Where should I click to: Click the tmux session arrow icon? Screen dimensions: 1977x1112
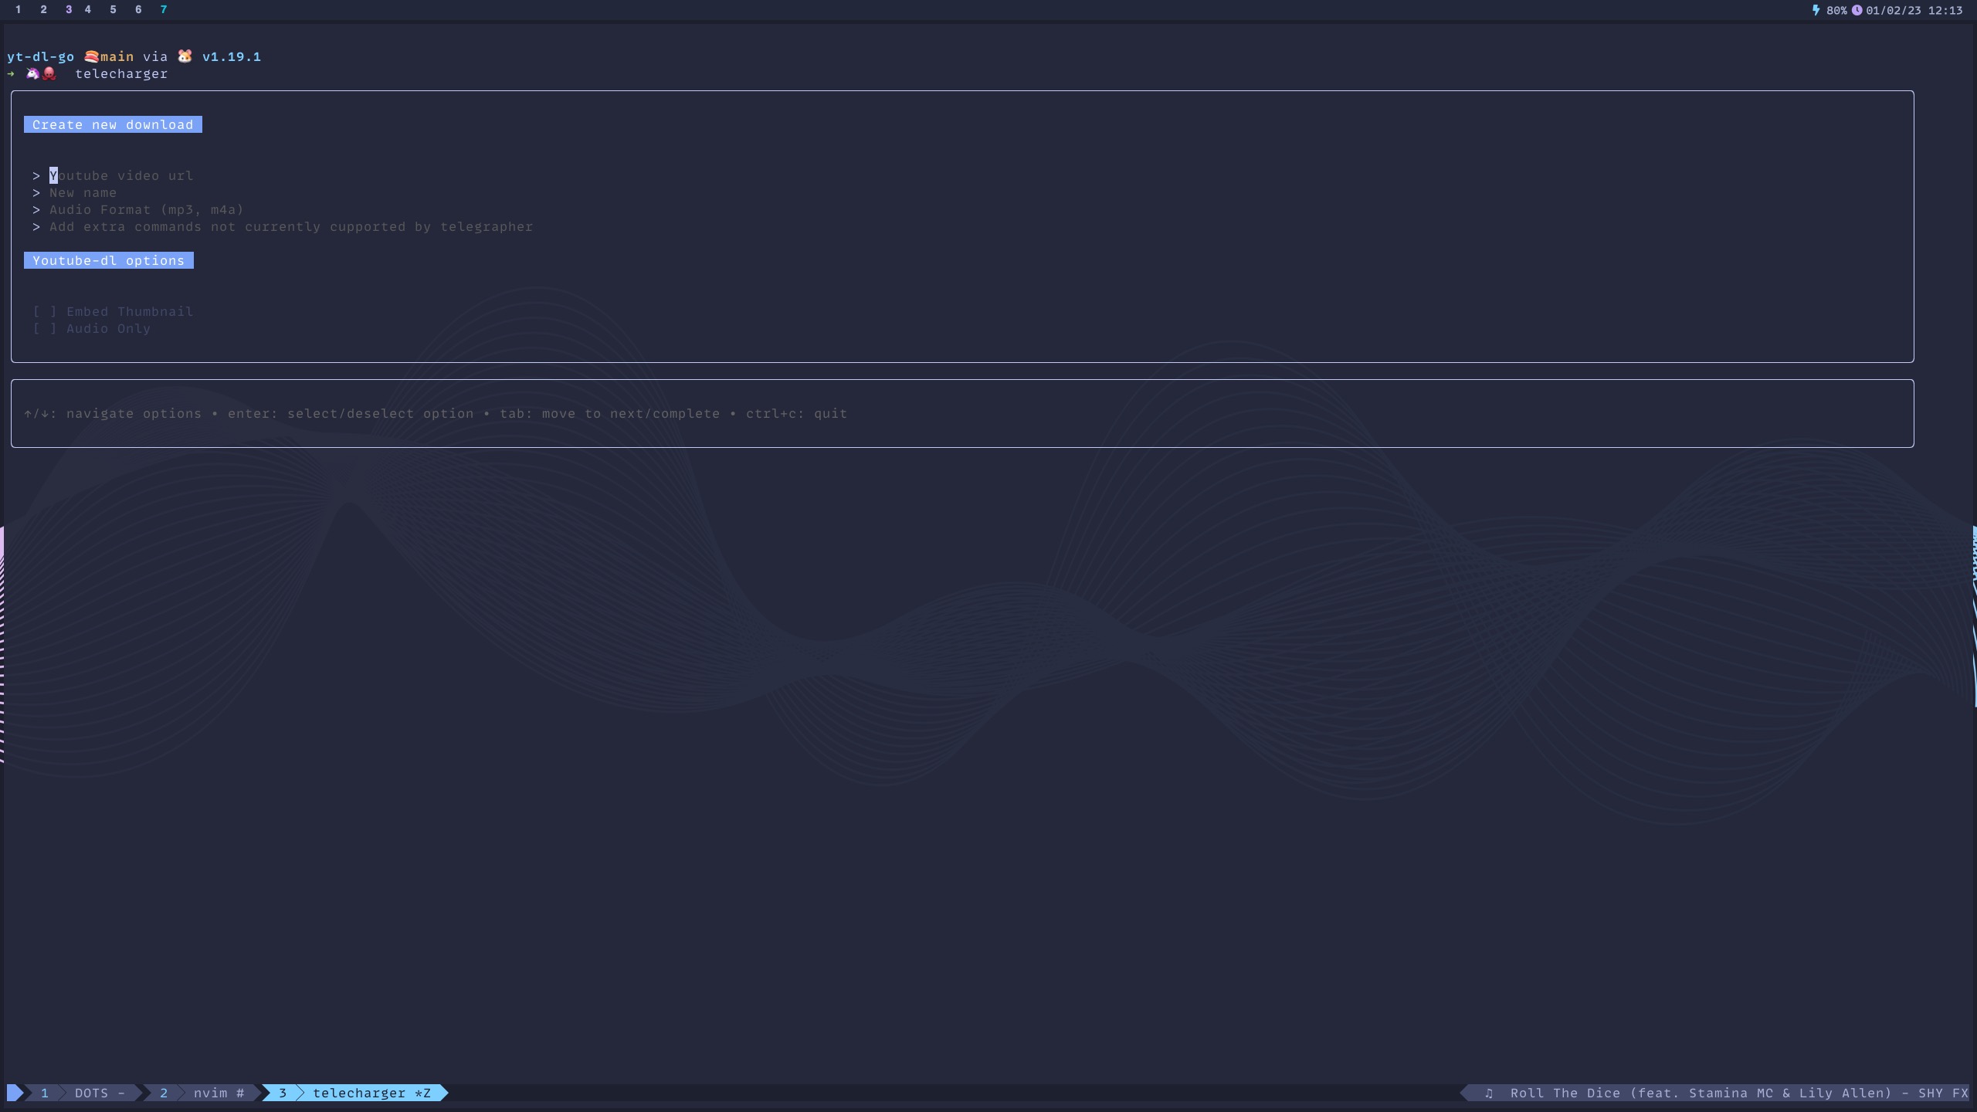[15, 1093]
